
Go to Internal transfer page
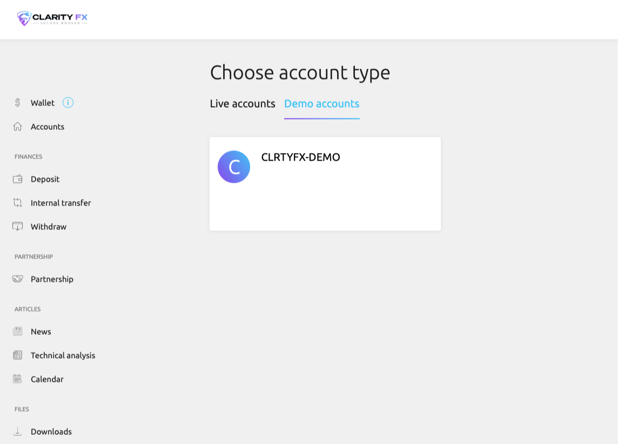[x=61, y=203]
